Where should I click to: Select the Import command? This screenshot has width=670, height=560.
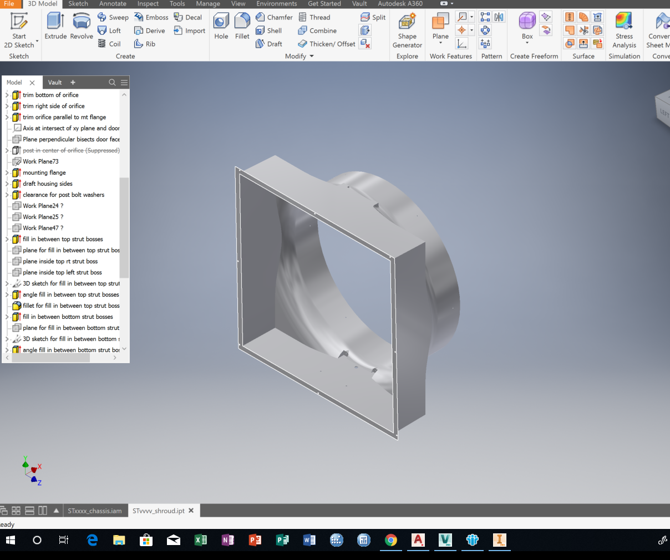click(x=190, y=30)
